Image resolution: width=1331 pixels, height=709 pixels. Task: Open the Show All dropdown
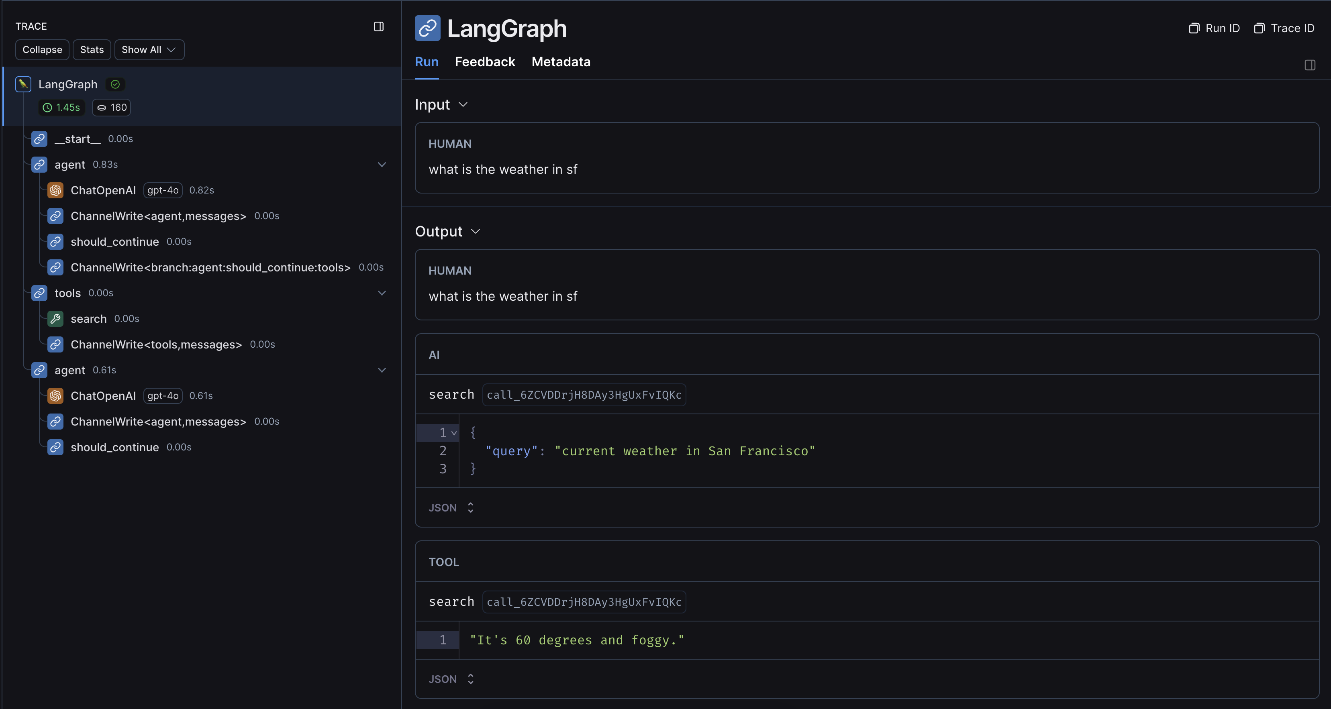coord(149,49)
